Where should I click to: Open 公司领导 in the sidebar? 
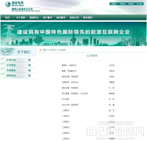pos(11,65)
